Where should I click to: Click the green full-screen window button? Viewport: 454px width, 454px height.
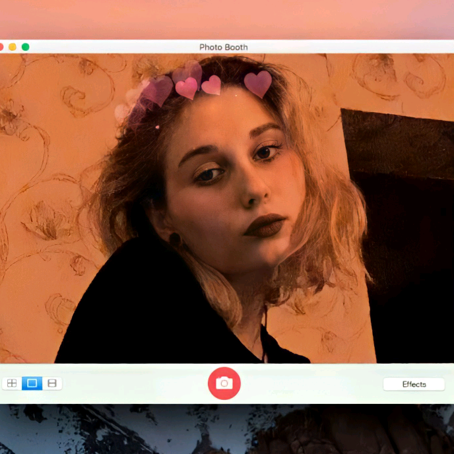tap(26, 47)
